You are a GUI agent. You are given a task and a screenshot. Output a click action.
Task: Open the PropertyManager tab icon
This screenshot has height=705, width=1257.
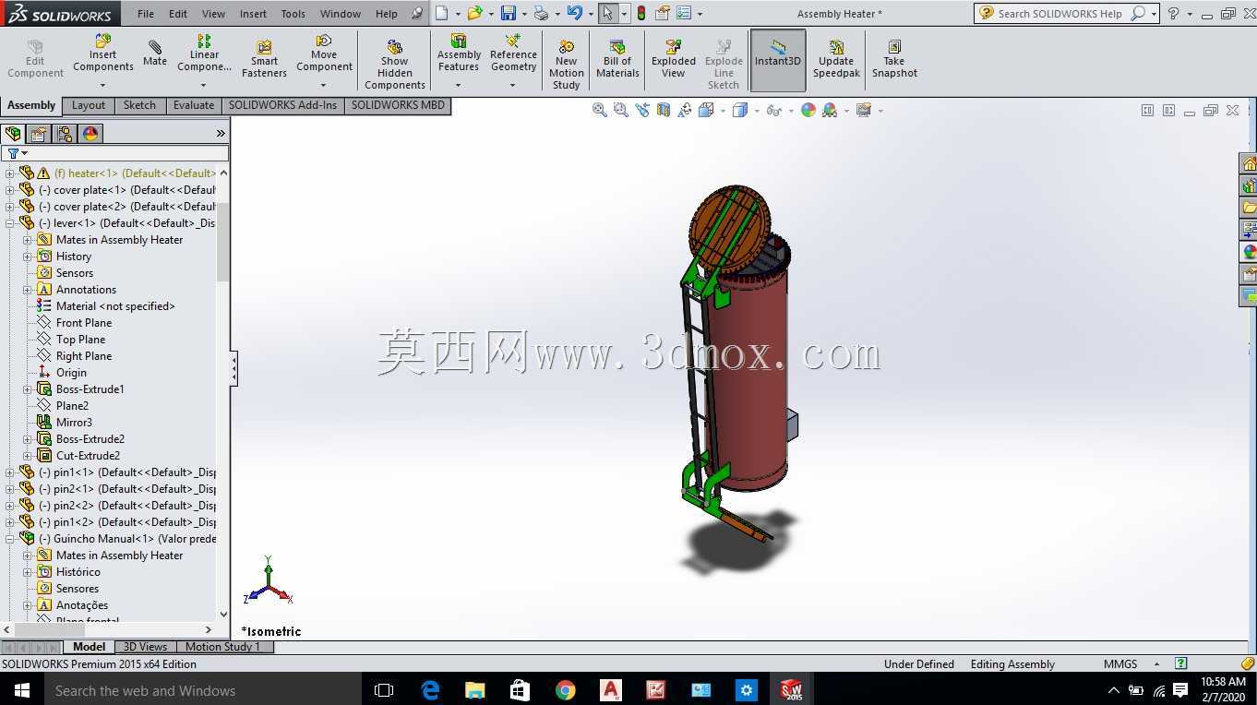(x=39, y=134)
